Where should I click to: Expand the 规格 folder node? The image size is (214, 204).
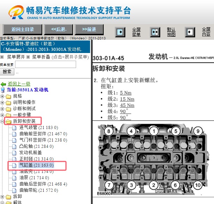point(2,96)
